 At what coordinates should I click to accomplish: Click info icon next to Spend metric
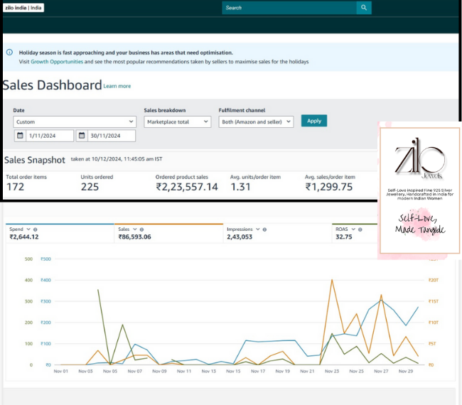[34, 229]
